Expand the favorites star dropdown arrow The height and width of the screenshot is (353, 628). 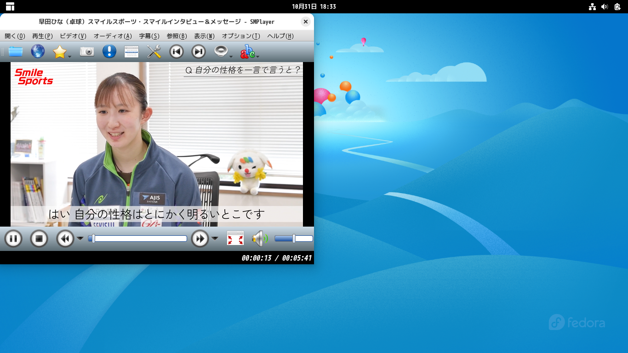(x=70, y=57)
